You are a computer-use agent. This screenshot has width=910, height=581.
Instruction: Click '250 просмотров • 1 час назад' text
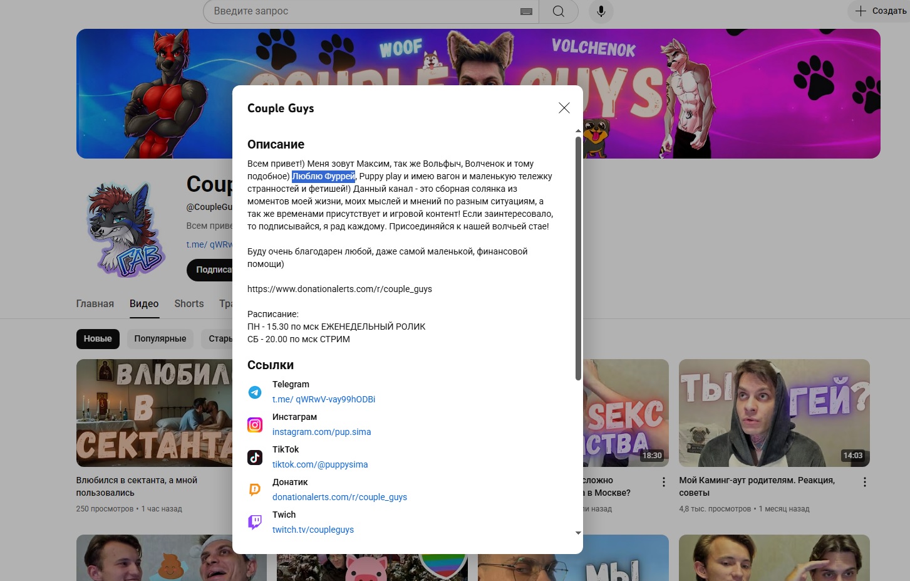(x=129, y=509)
